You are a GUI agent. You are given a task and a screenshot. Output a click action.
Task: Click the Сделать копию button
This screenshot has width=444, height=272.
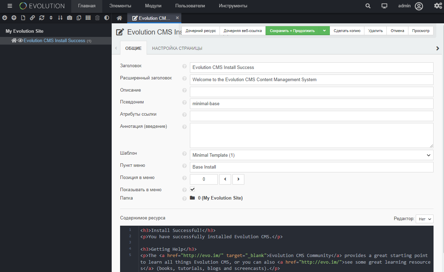[347, 31]
